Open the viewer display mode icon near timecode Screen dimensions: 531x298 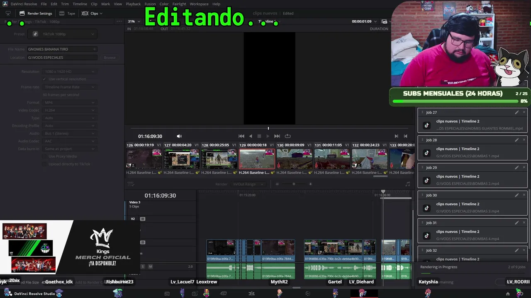[x=385, y=22]
